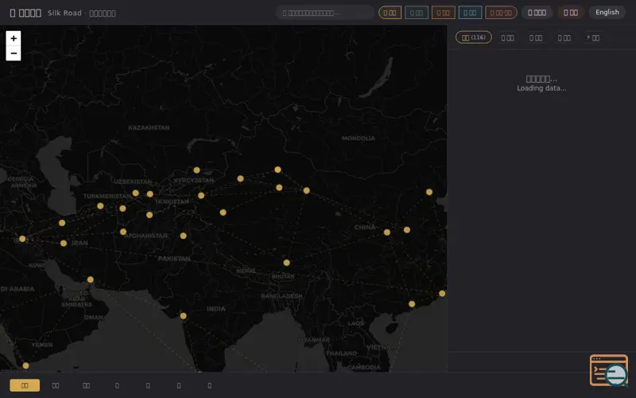Open the side panel tab with lightning bolt
Screen dimensions: 636x398
pyautogui.click(x=592, y=37)
